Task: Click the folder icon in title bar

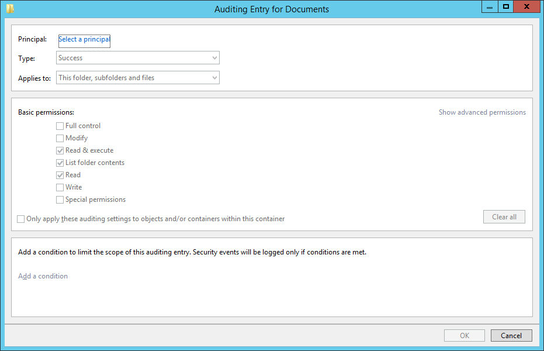Action: click(x=10, y=9)
